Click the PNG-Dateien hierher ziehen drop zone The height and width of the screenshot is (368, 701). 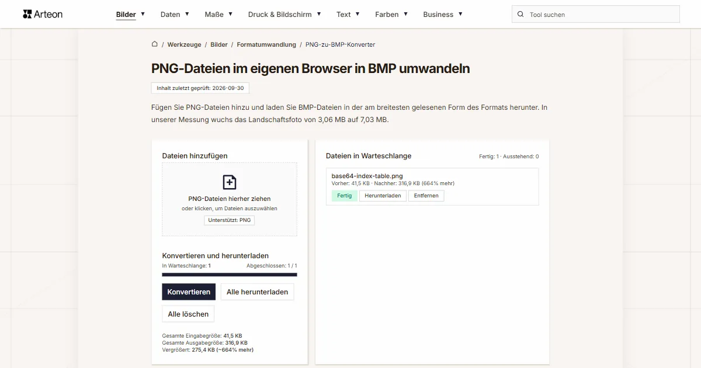pyautogui.click(x=230, y=199)
